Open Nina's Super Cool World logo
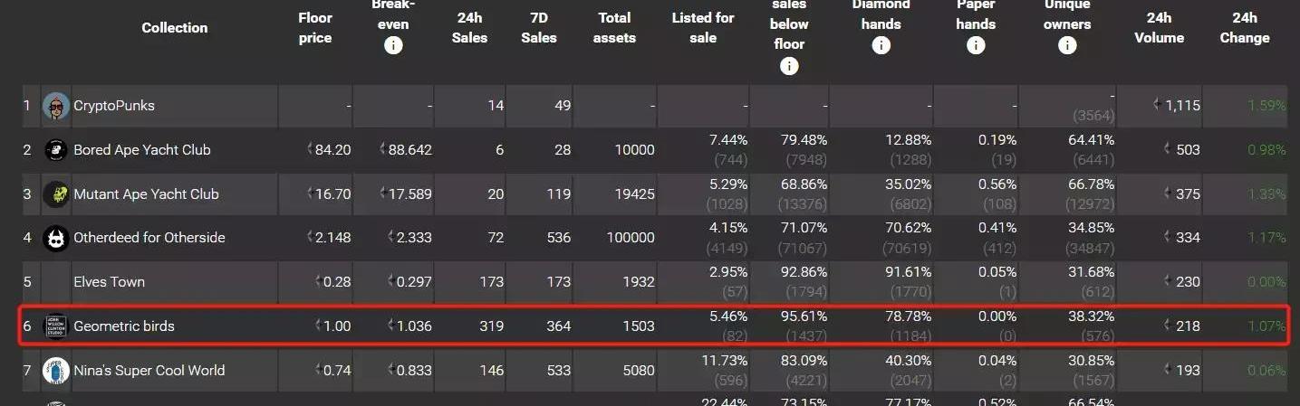The height and width of the screenshot is (406, 1300). coord(56,370)
